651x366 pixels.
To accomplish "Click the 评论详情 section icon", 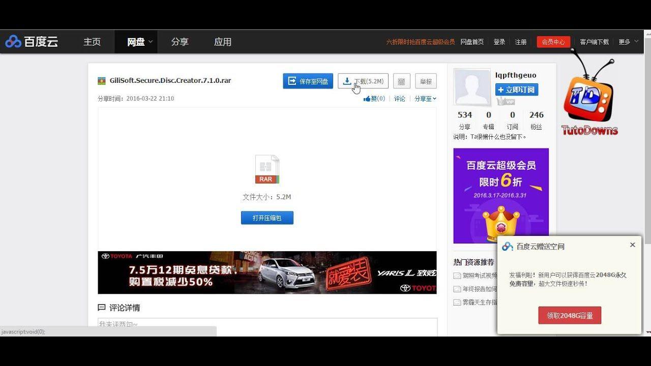I will click(102, 308).
